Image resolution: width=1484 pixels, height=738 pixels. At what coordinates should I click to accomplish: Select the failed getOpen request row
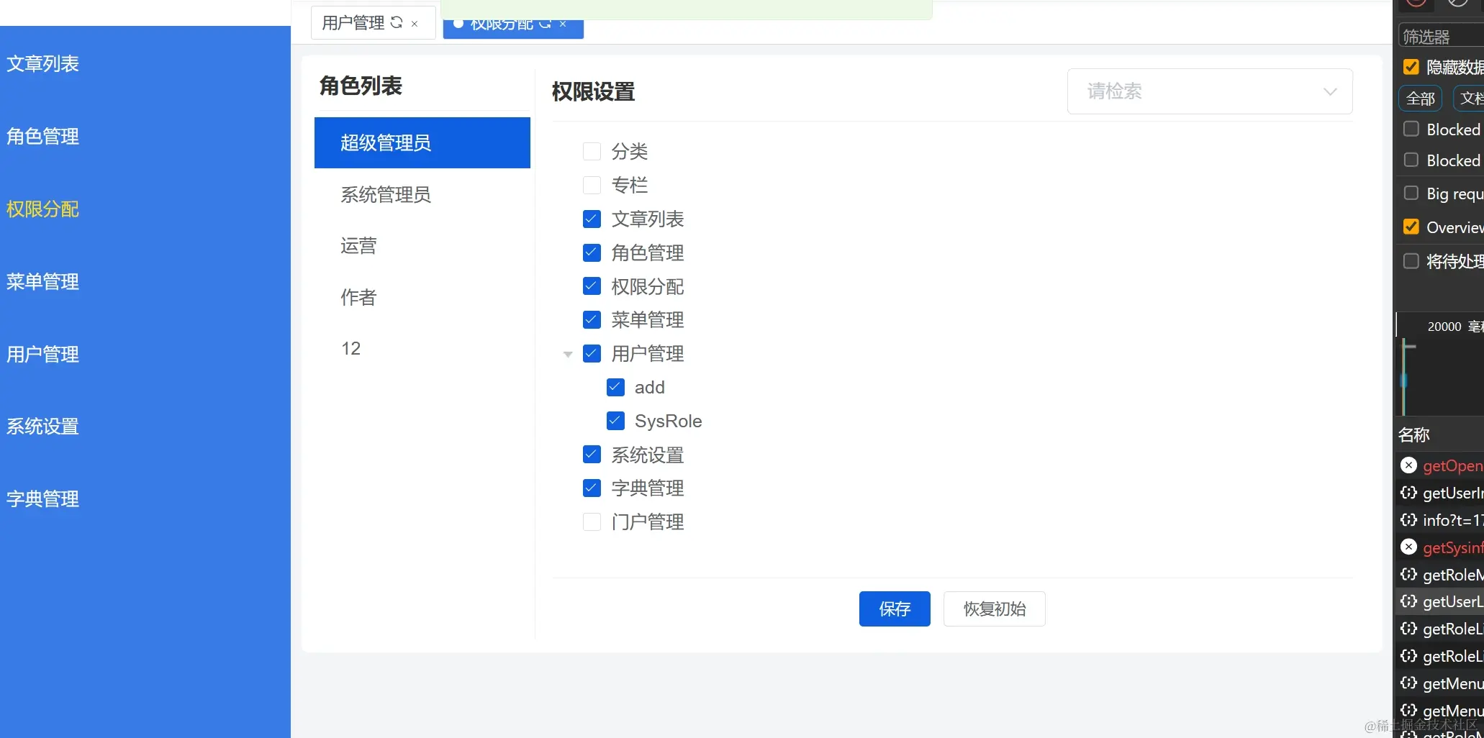(x=1440, y=465)
